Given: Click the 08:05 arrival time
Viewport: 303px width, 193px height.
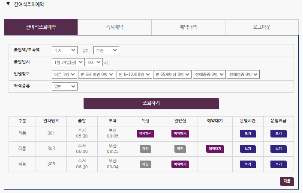Looking at the screenshot, I should click(x=112, y=136).
